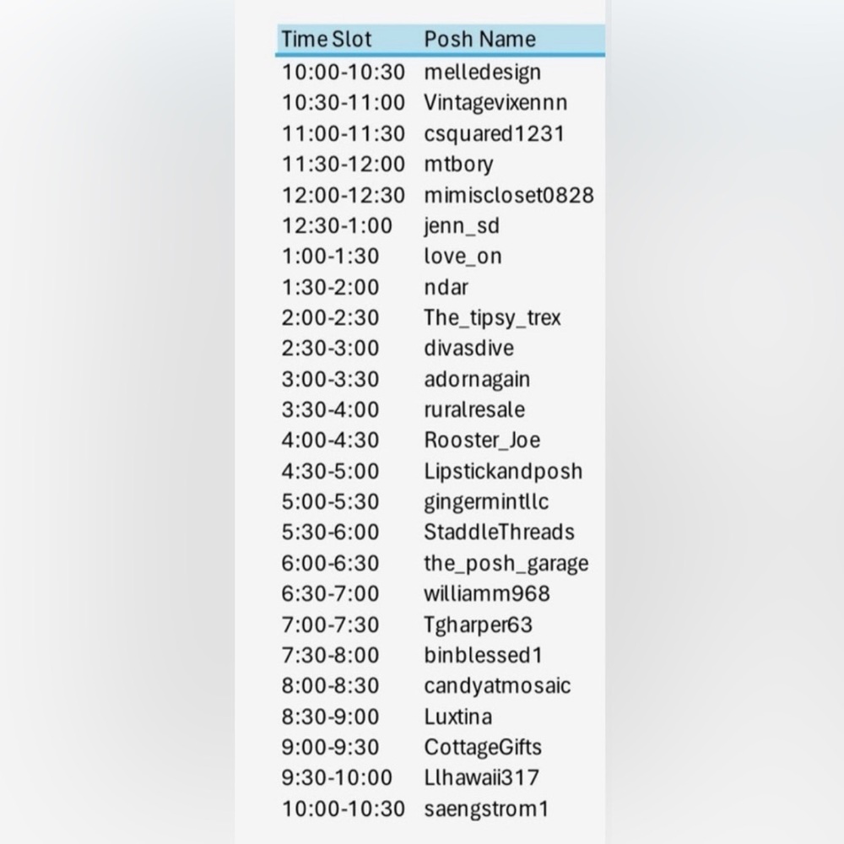844x844 pixels.
Task: Click the time slot '2:30-3:00'
Action: click(x=331, y=349)
